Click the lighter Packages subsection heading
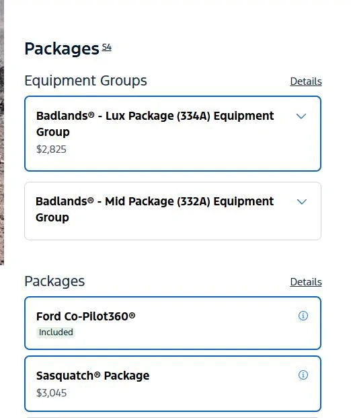This screenshot has width=351, height=418. (x=54, y=281)
